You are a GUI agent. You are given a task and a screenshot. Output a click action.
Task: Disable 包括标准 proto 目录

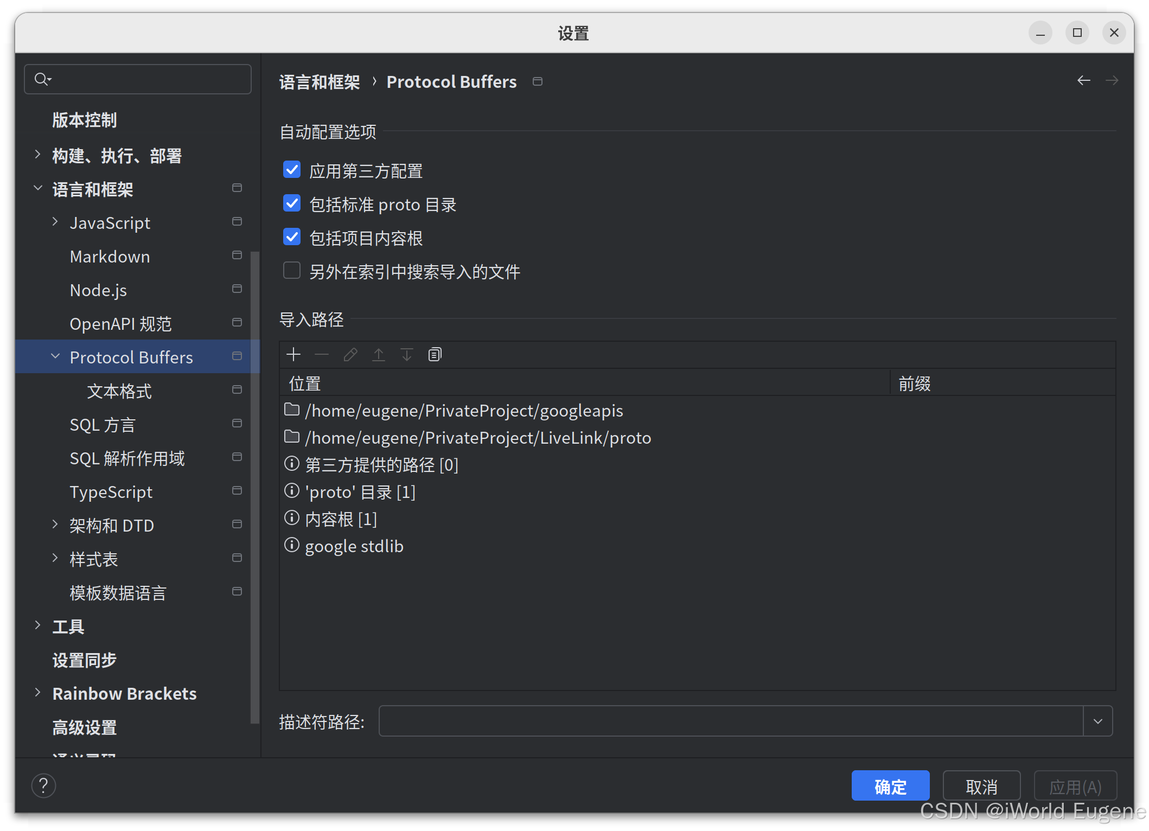[291, 203]
